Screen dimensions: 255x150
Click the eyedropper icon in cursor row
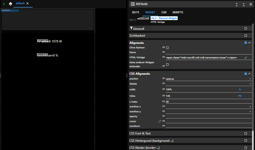click(x=160, y=121)
